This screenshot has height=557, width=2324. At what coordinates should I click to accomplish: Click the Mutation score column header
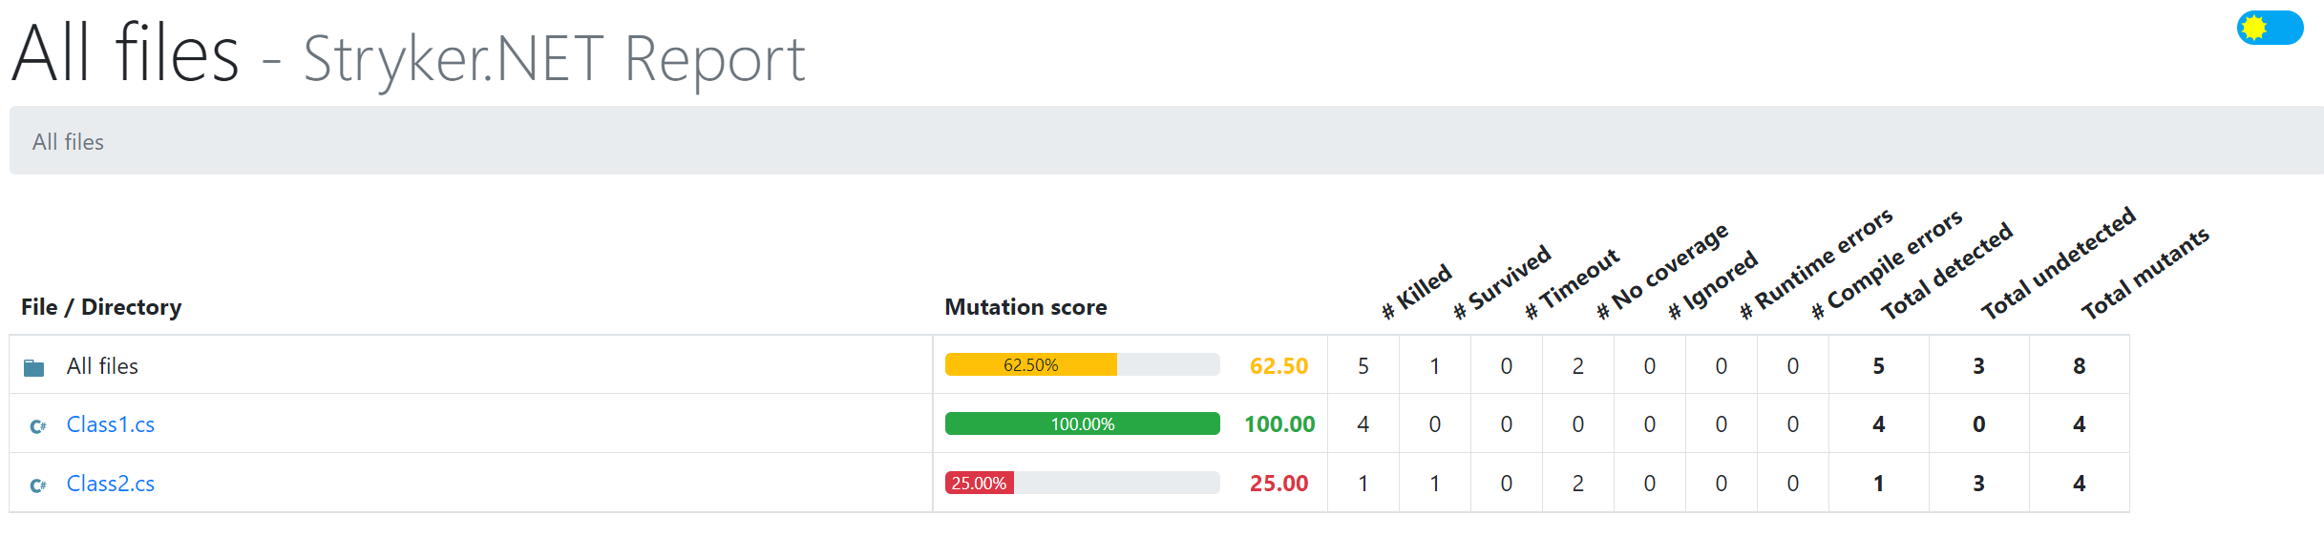pyautogui.click(x=1025, y=307)
